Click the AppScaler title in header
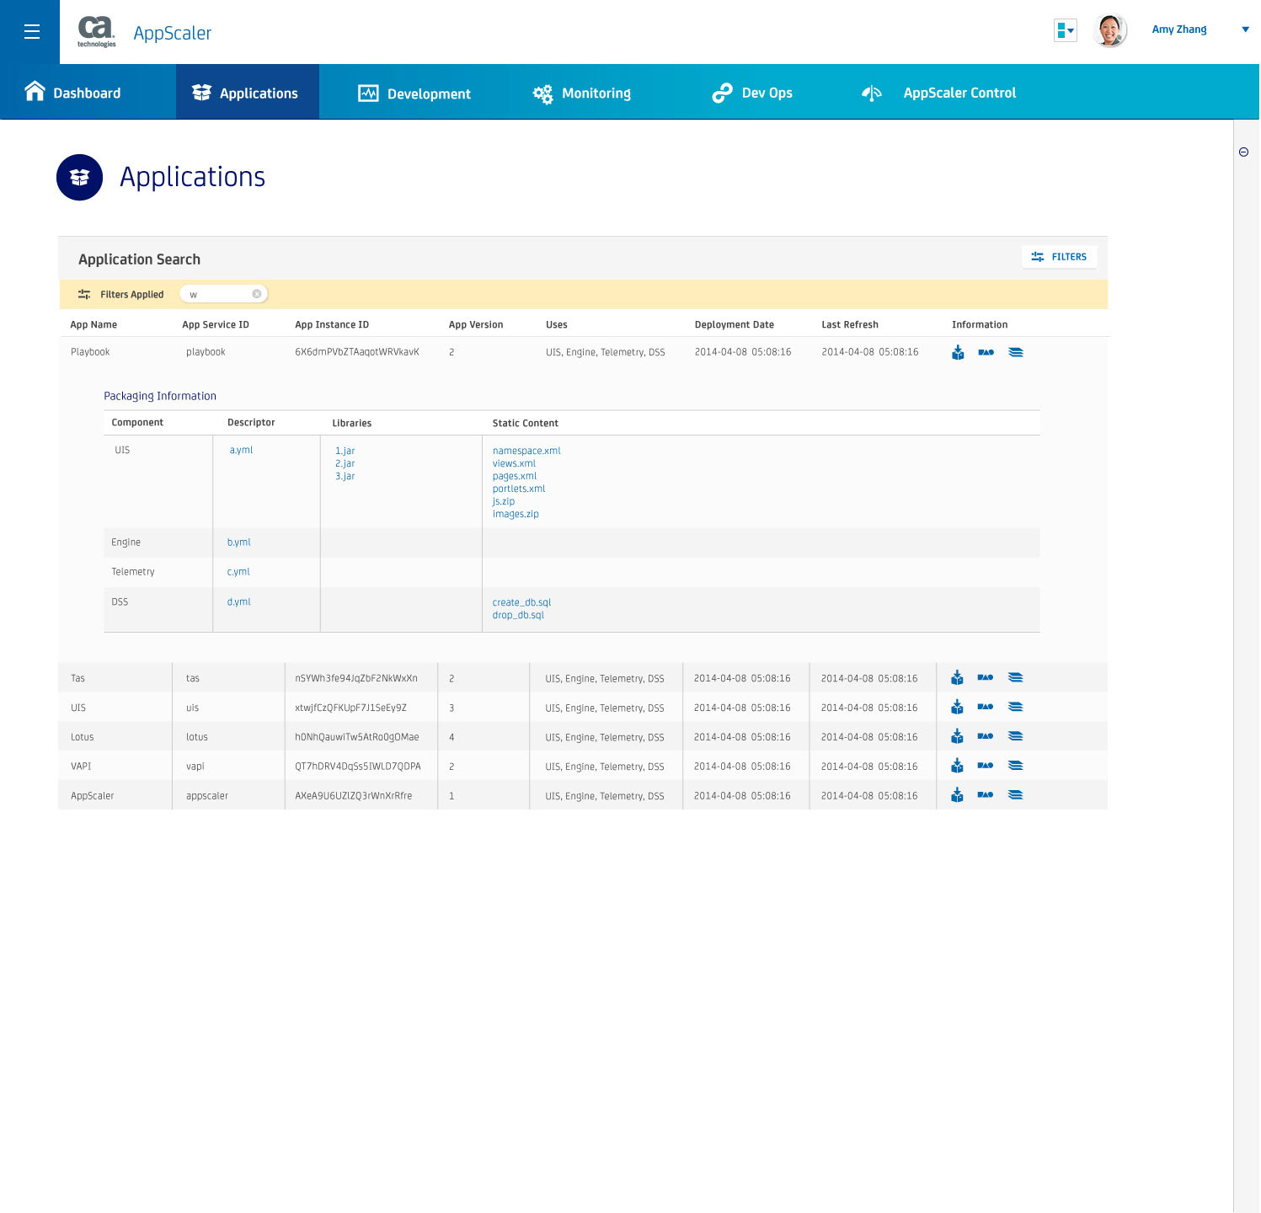The image size is (1261, 1213). [x=173, y=33]
